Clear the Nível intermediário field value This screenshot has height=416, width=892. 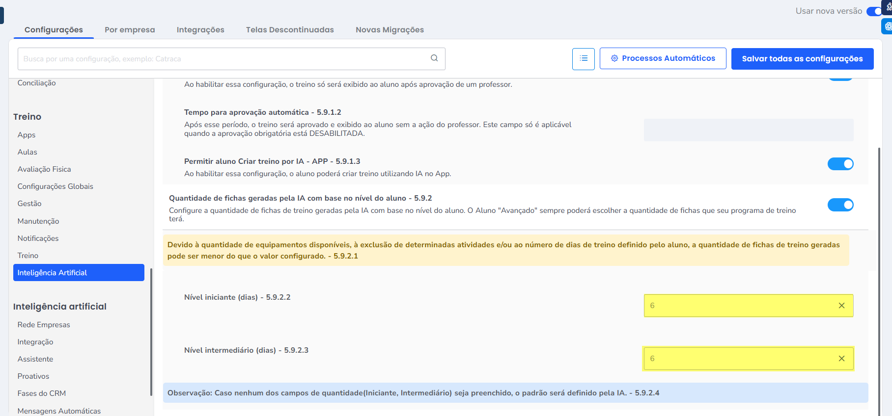841,359
